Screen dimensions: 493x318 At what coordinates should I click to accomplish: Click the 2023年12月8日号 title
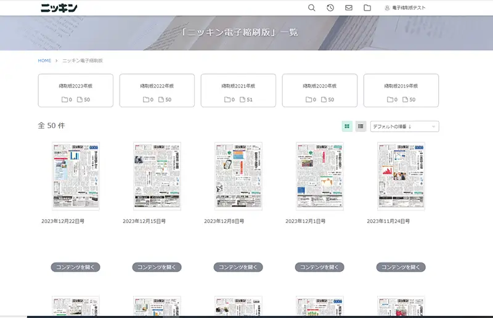click(224, 221)
